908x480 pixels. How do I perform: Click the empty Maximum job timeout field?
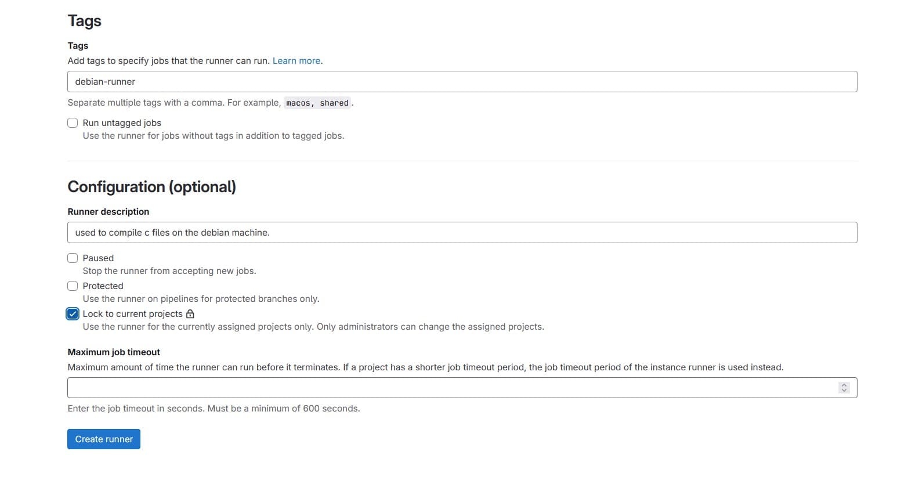click(462, 388)
